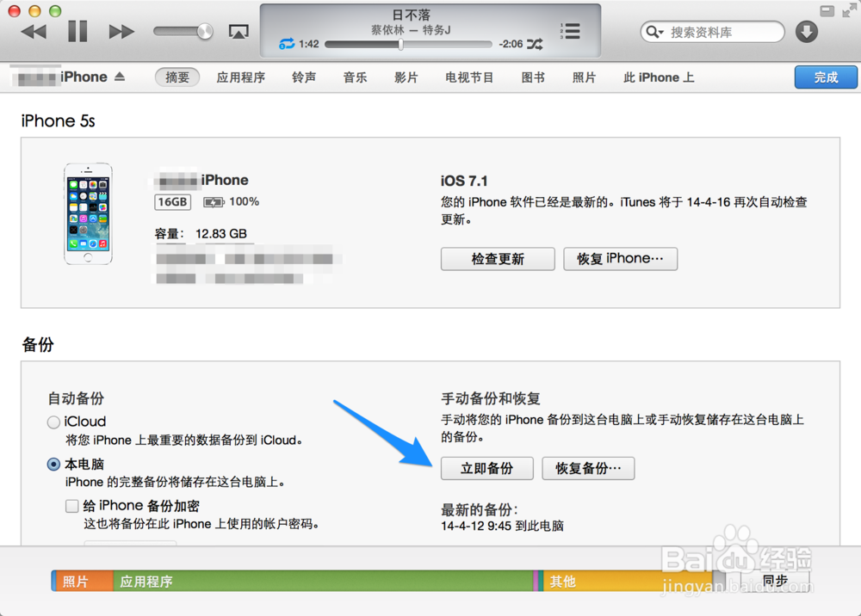The height and width of the screenshot is (616, 861).
Task: Click the yellow minimize window button
Action: click(34, 11)
